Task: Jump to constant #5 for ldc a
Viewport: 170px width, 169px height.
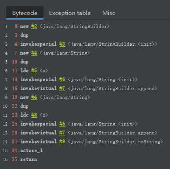Action: (34, 71)
